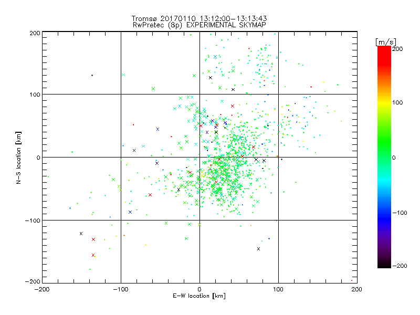The image size is (420, 315).
Task: Click the y-axis tick label '-100'
Action: (x=33, y=220)
